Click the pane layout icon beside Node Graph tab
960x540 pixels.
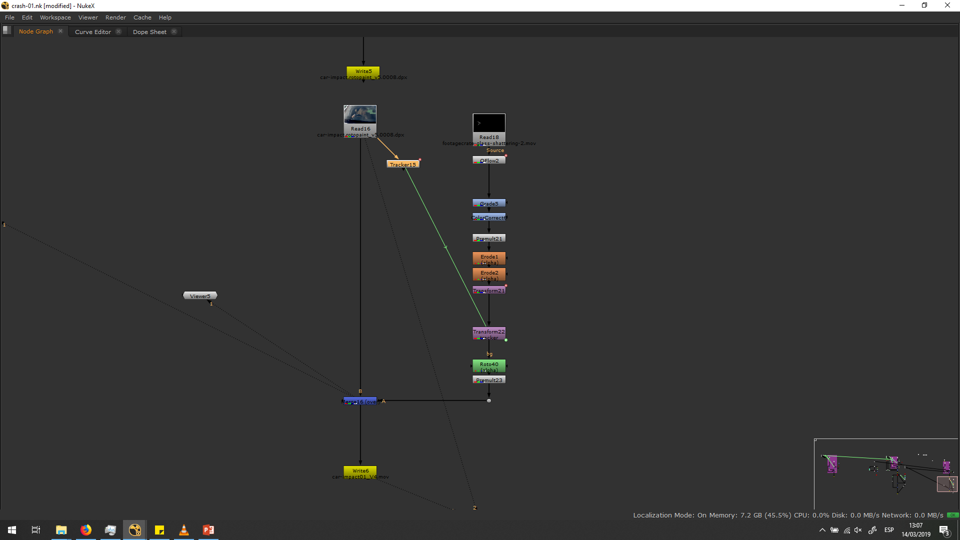point(6,30)
